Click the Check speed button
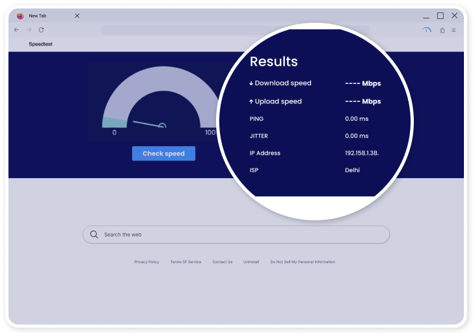 pyautogui.click(x=163, y=153)
